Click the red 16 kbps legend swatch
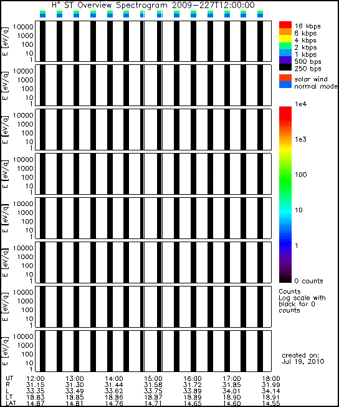 pyautogui.click(x=285, y=24)
